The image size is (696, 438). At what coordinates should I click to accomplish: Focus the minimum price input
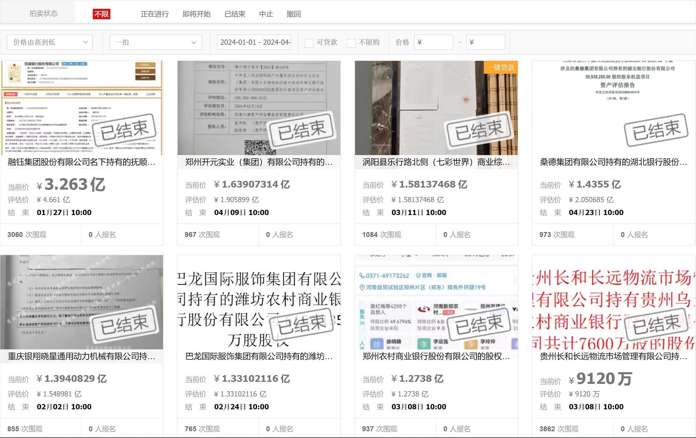point(433,42)
